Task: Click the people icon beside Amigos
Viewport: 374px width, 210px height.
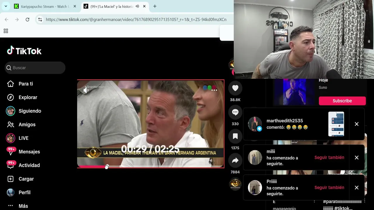Action: click(11, 125)
